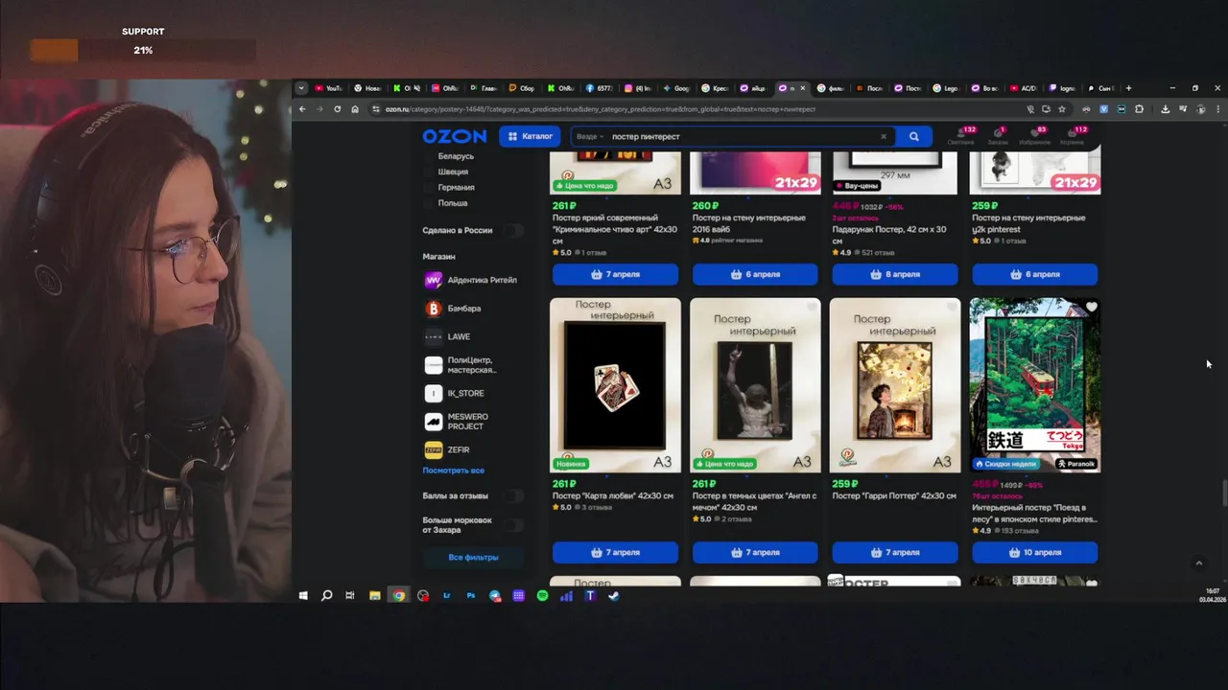The height and width of the screenshot is (690, 1228).
Task: Switch to the YouTube browser tab
Action: [x=328, y=88]
